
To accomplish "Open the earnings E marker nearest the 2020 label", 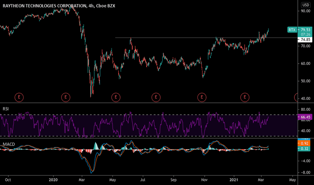I will tap(65, 98).
